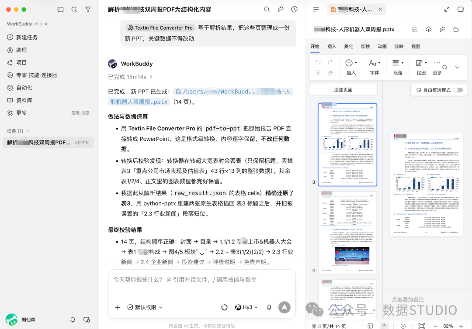Switch to the 切换 transitions tab
Screen dimensions: 472x329
tap(365, 46)
